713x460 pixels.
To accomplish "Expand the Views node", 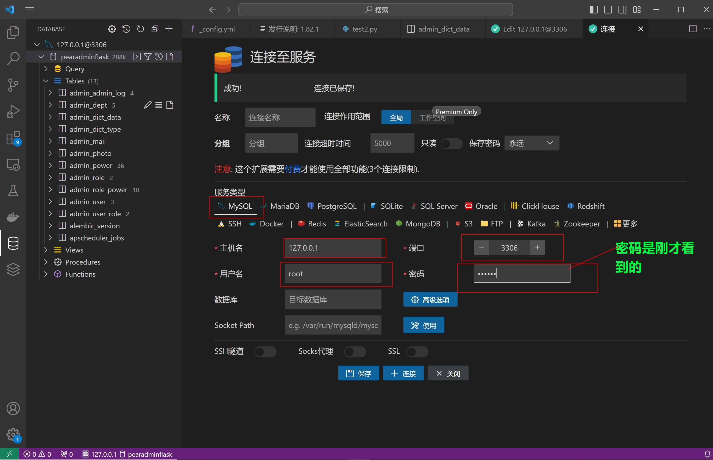I will [46, 250].
